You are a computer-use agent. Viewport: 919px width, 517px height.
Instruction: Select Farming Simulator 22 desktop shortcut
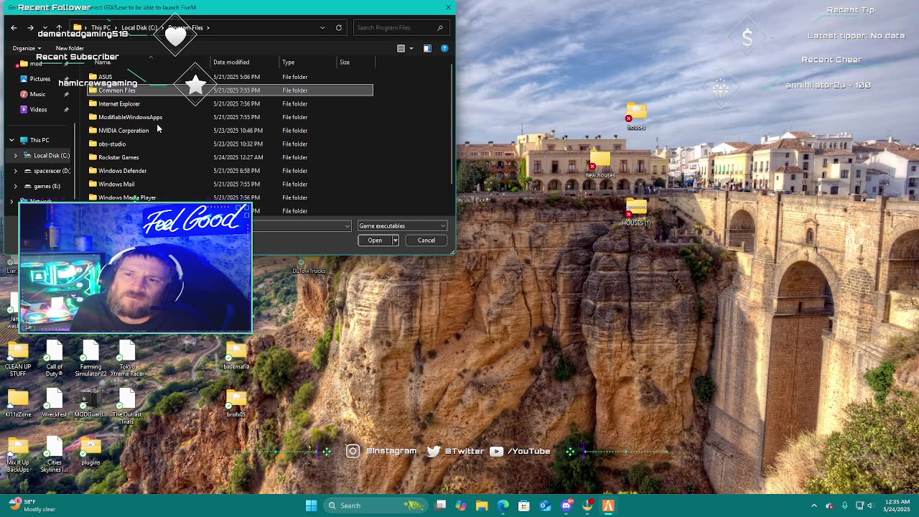[90, 359]
